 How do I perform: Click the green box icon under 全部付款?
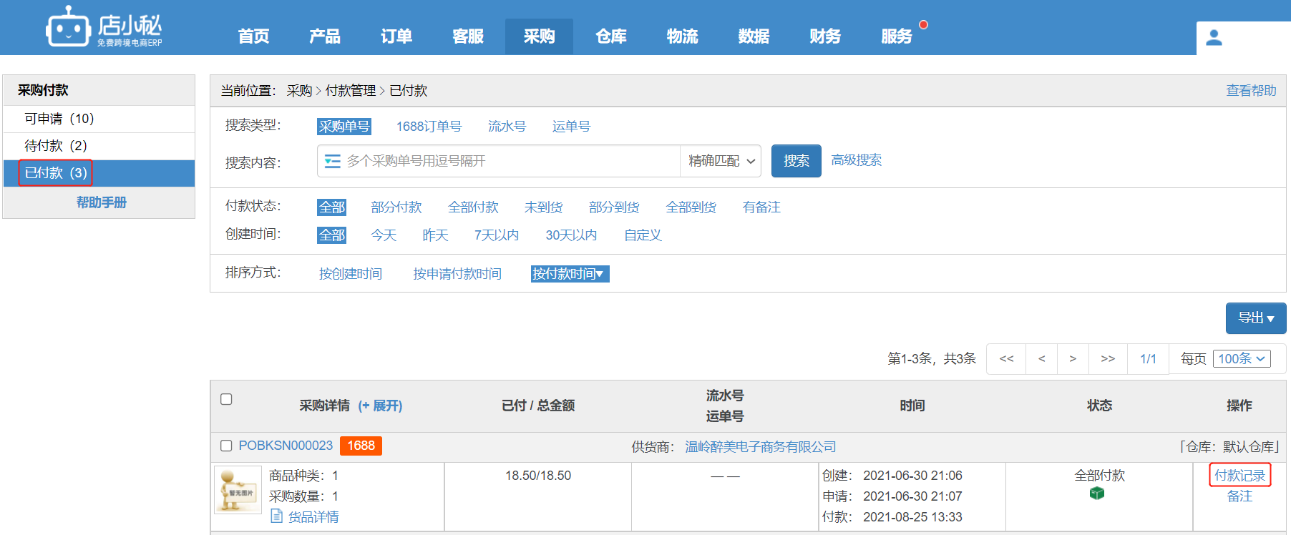pos(1097,494)
